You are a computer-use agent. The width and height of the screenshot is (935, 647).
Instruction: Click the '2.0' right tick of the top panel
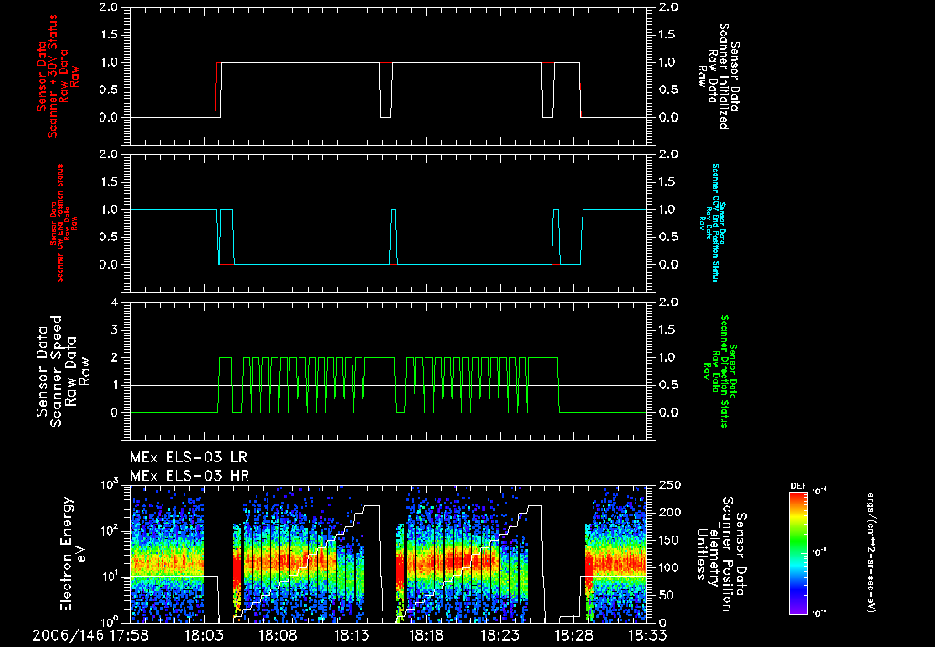668,7
